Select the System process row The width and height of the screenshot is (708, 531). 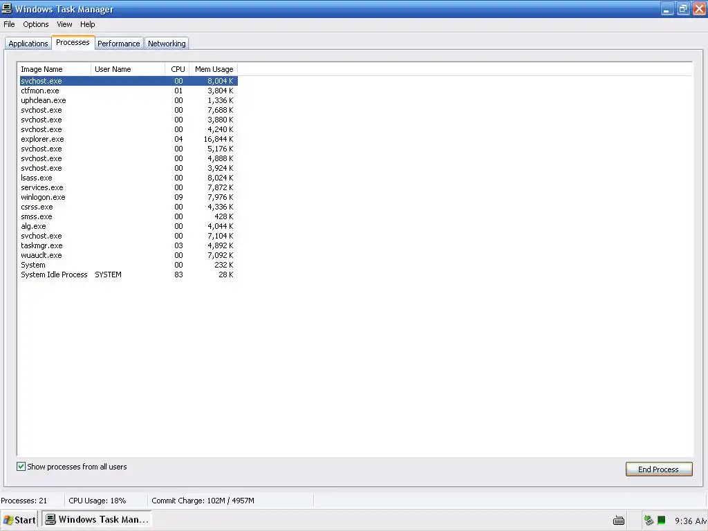128,265
